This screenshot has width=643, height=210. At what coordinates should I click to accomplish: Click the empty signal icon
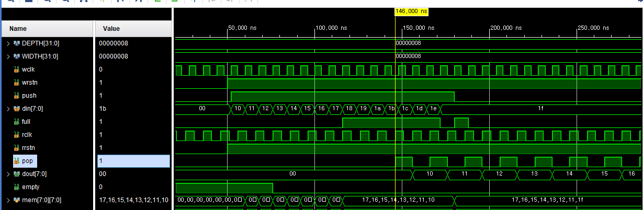17,187
